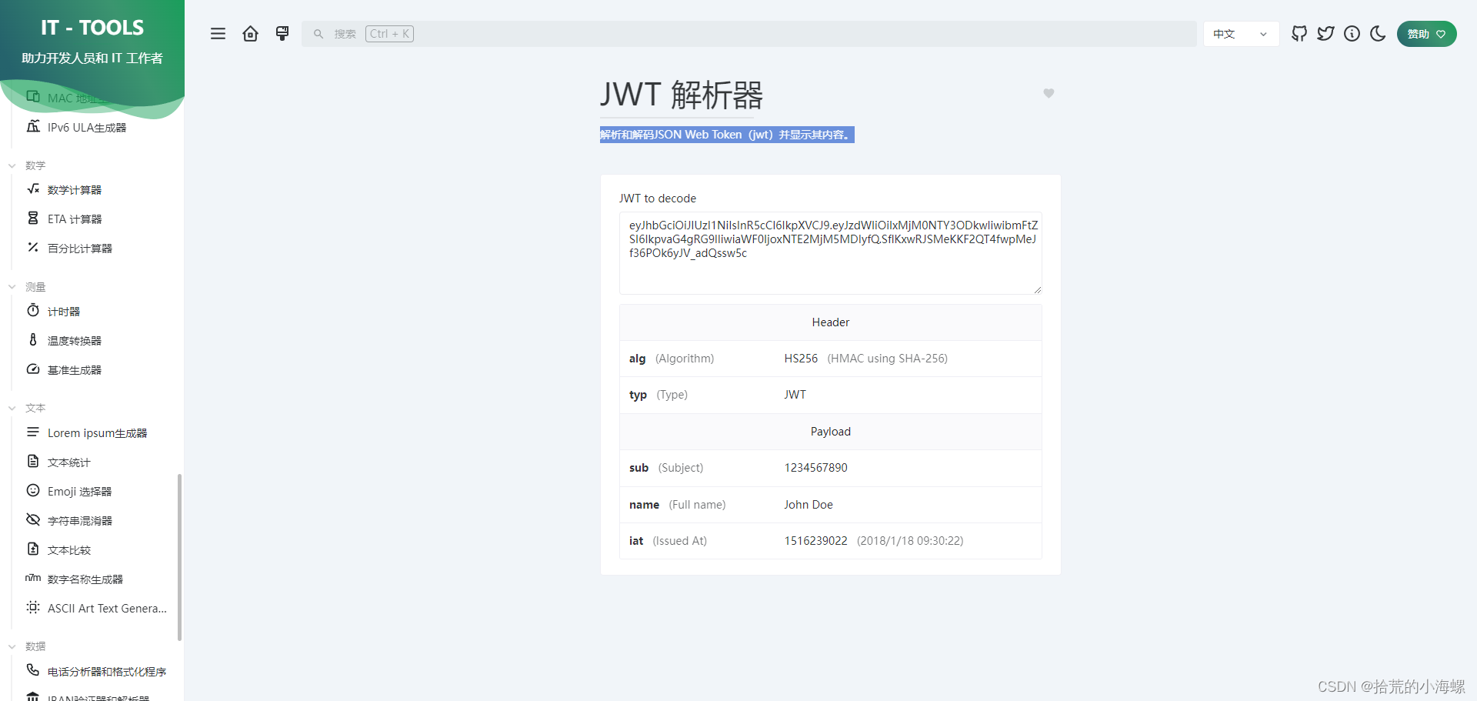Add JWT parser to favorites heart
Screen dimensions: 1477x701
click(1049, 93)
